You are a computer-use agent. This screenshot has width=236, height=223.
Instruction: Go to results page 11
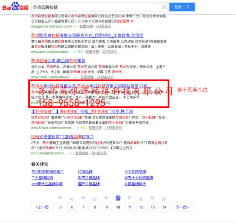(130, 207)
